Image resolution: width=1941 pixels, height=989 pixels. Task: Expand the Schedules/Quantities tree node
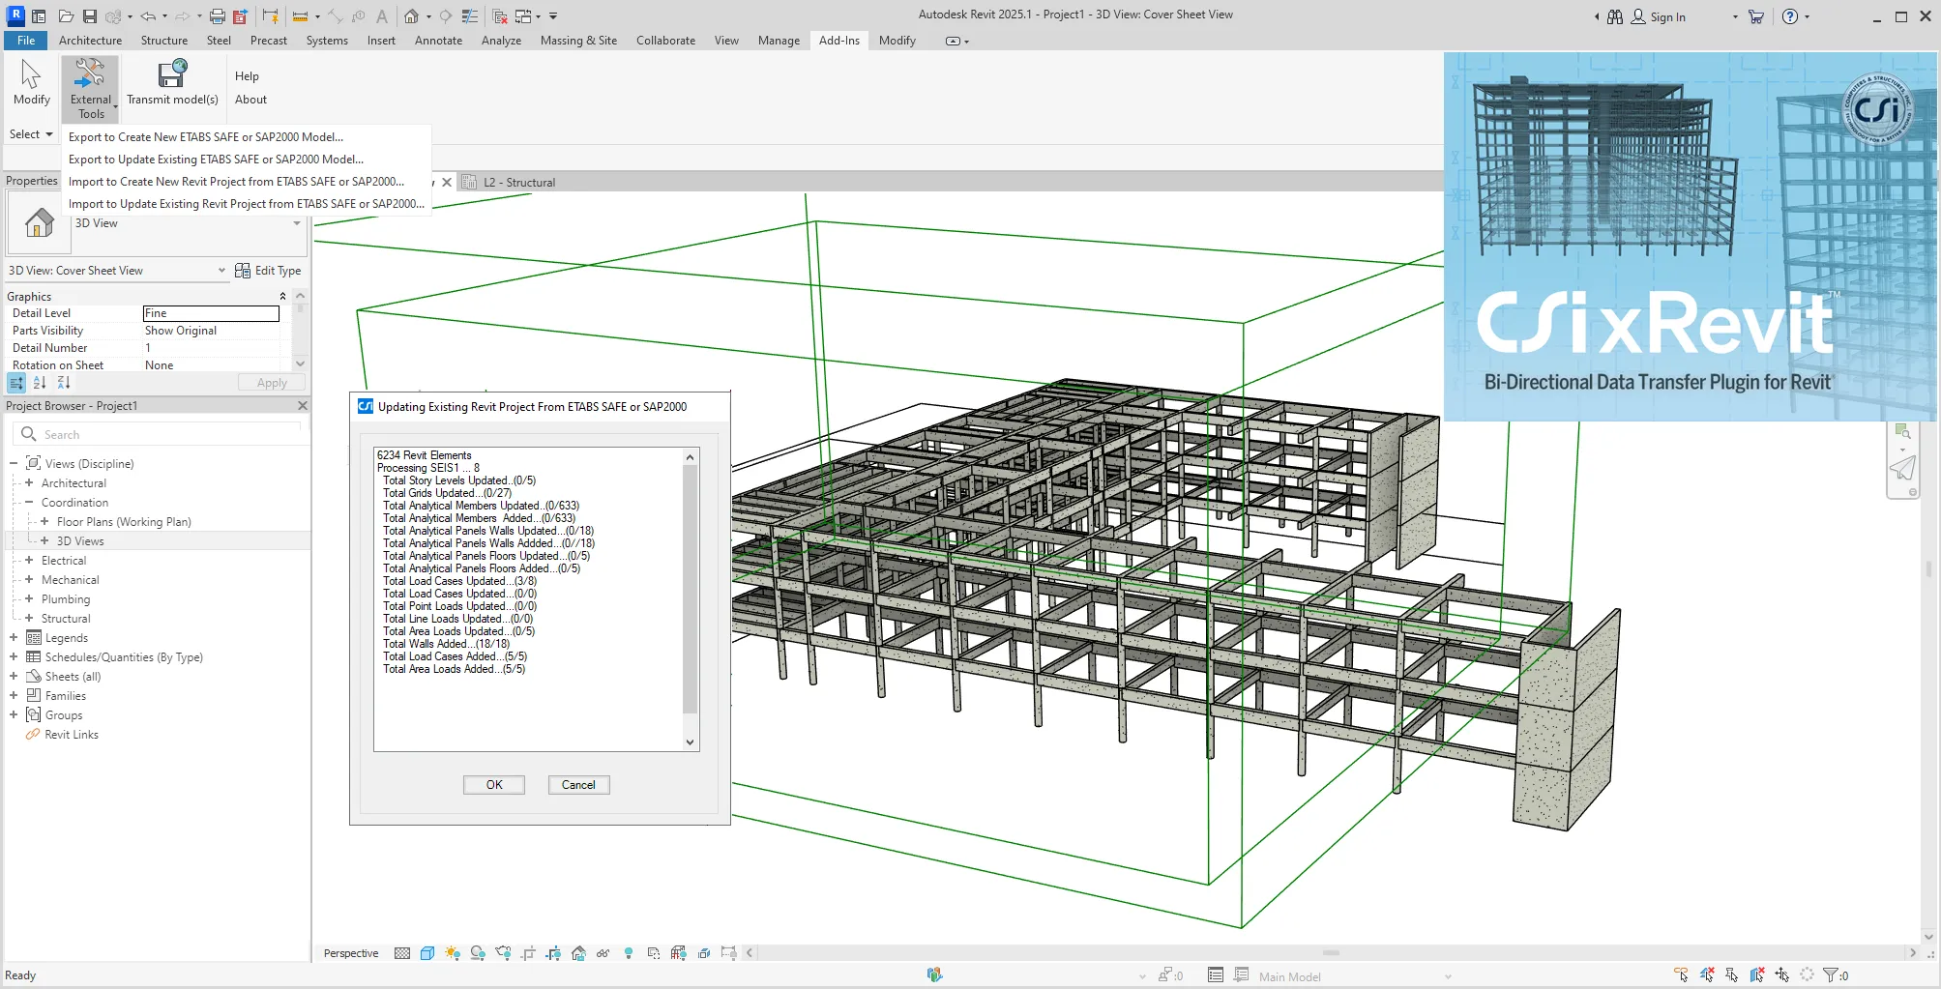[14, 657]
